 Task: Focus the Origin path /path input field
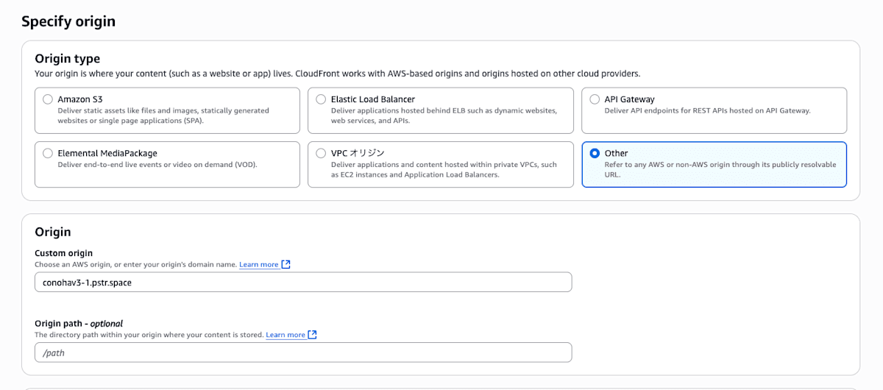303,352
